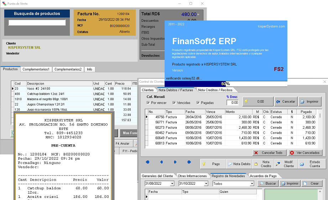Click the Busqueda de productos search field

pyautogui.click(x=37, y=22)
